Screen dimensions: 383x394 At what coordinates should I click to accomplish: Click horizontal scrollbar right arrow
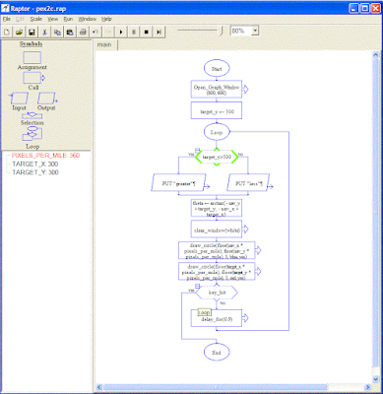coord(368,387)
